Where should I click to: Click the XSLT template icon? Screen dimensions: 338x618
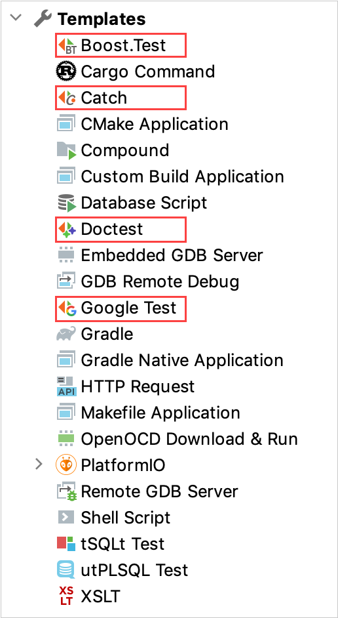coord(66,596)
